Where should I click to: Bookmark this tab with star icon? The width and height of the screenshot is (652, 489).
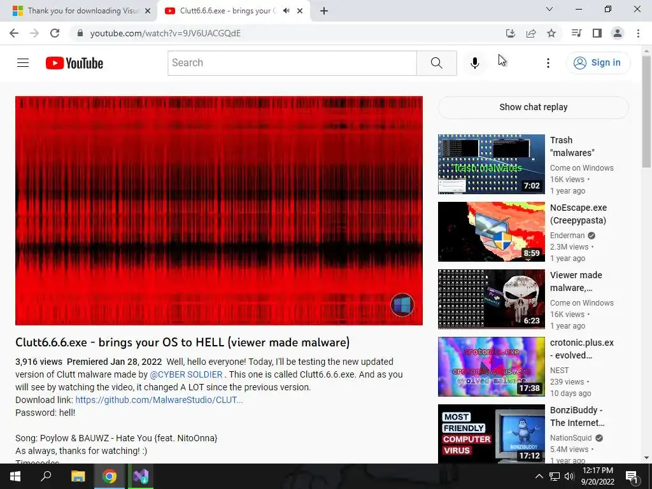[551, 33]
